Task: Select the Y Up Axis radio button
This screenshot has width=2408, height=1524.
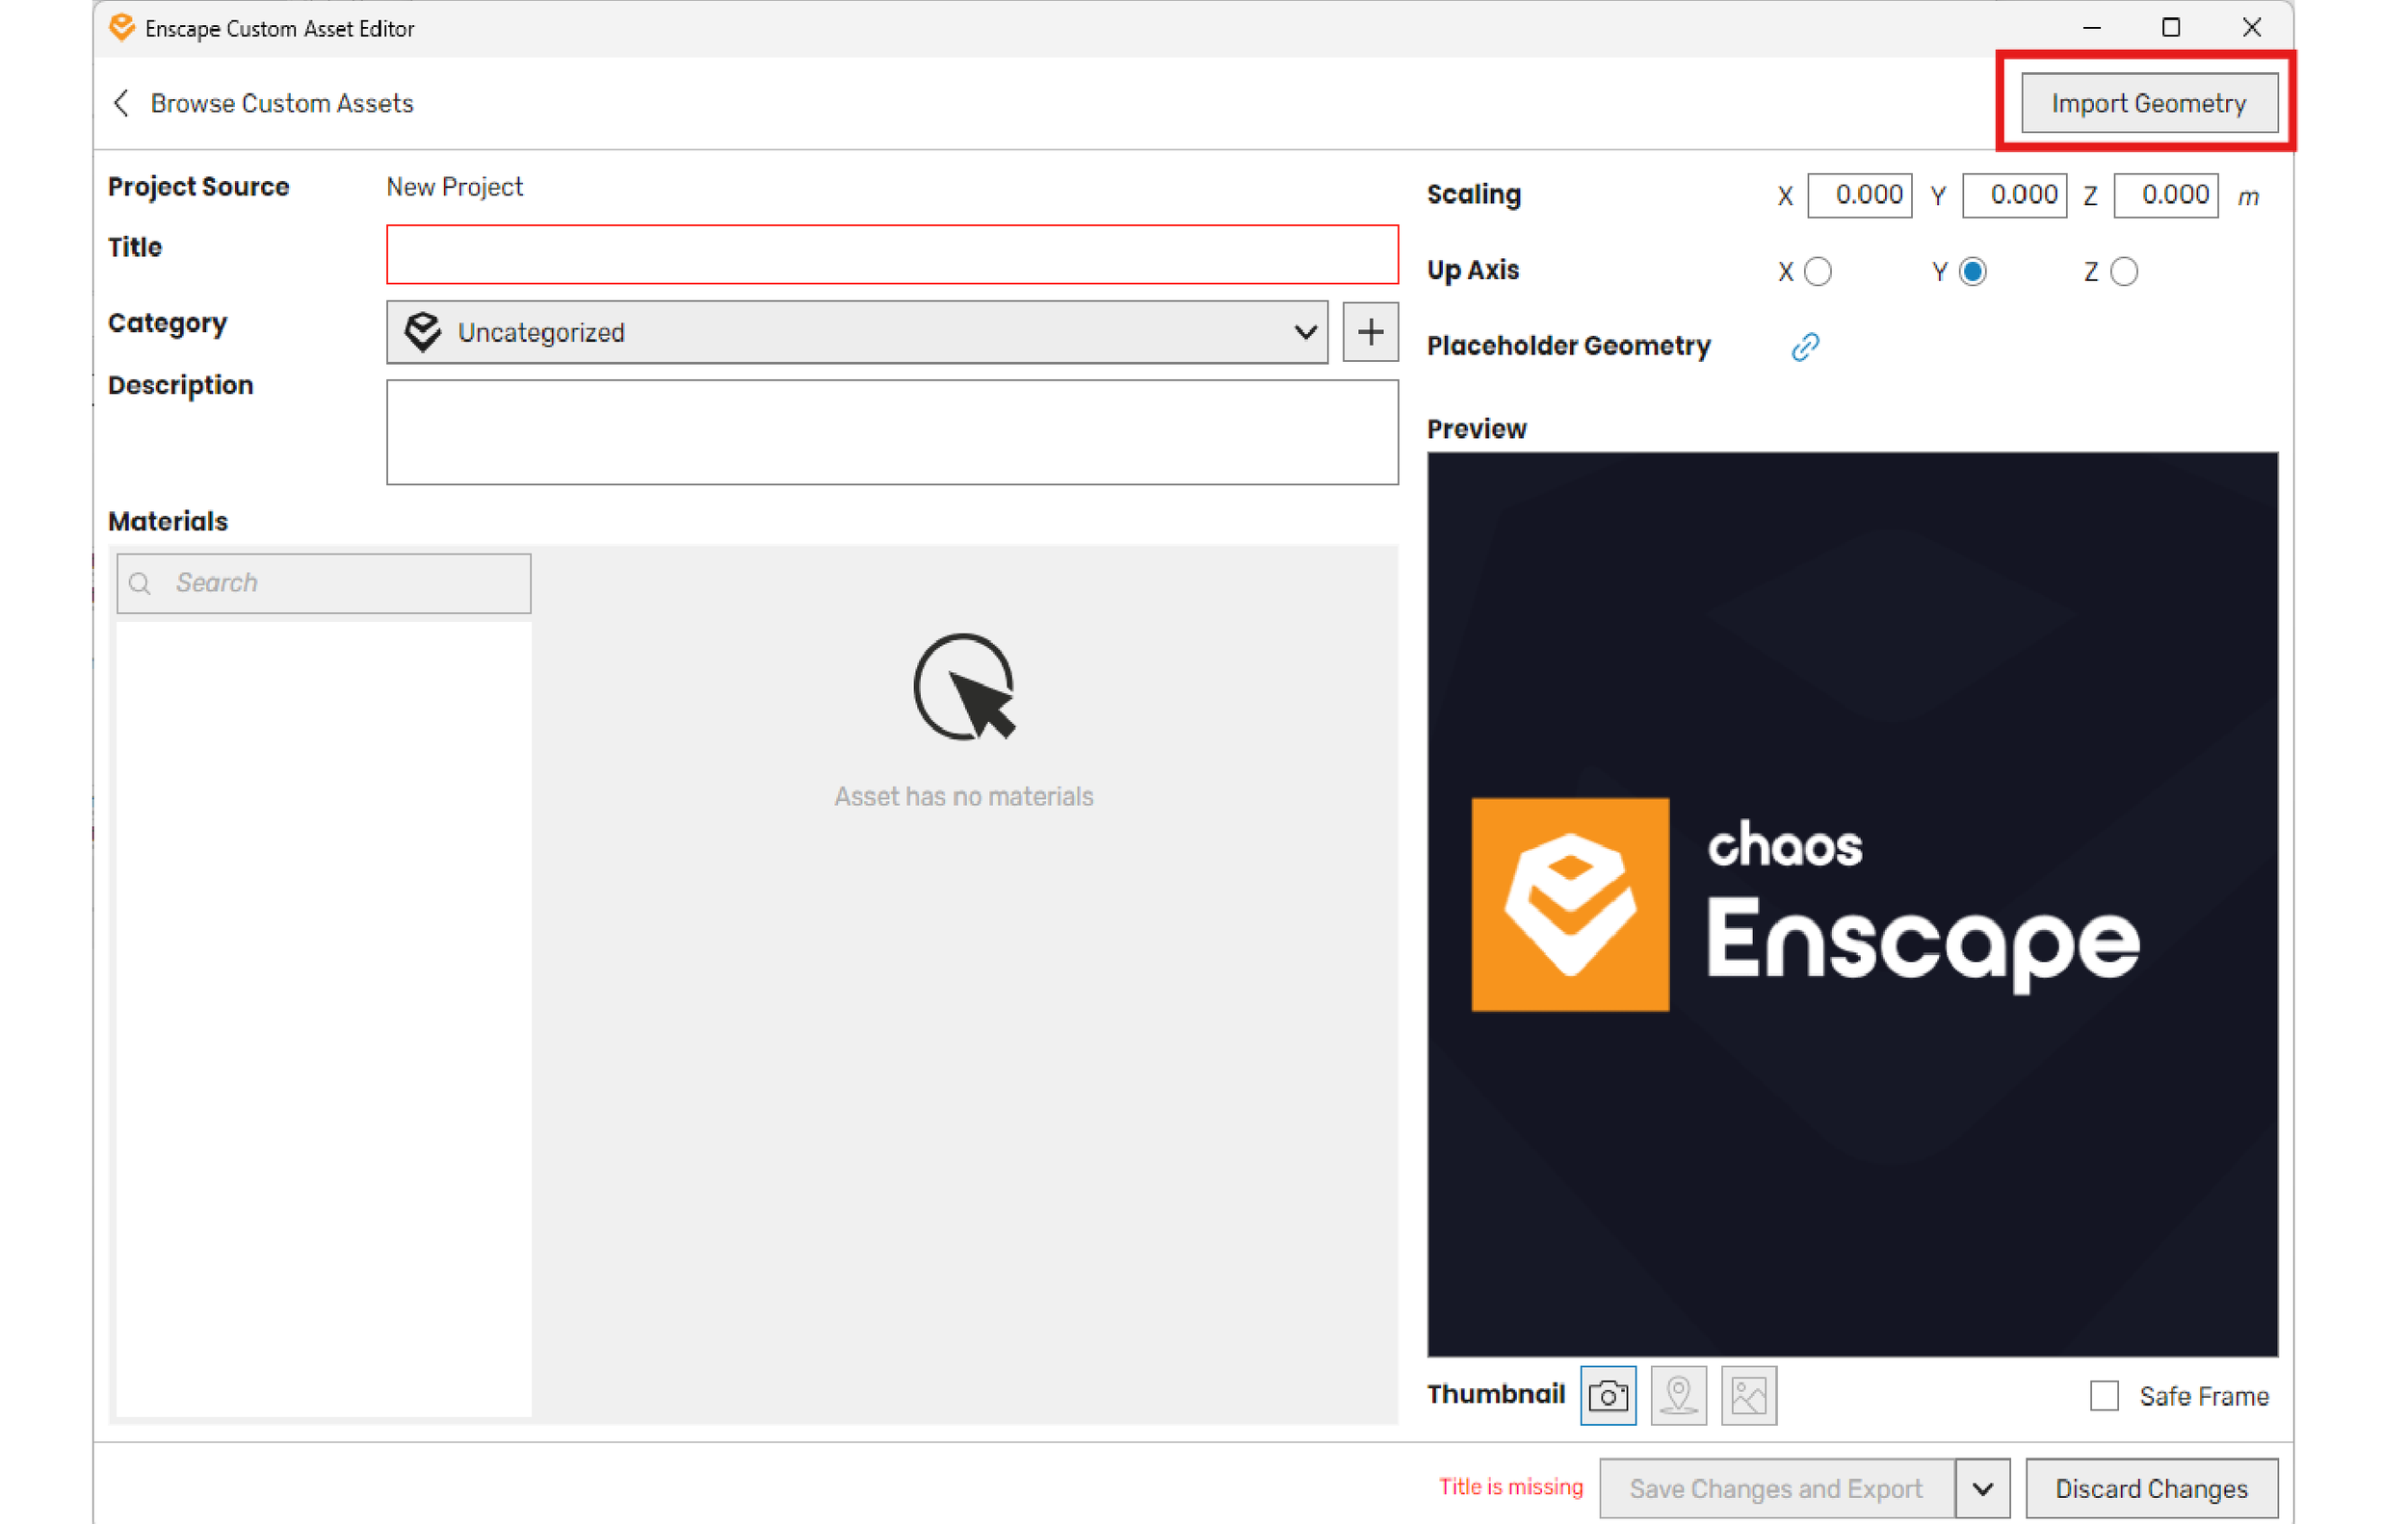Action: (1971, 271)
